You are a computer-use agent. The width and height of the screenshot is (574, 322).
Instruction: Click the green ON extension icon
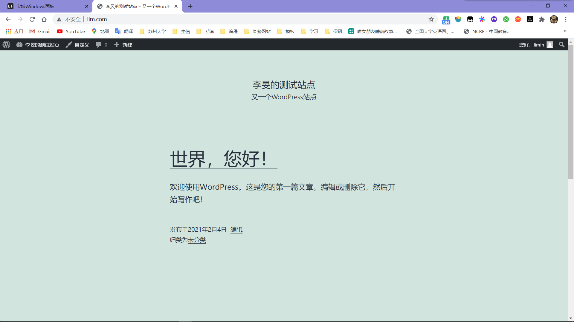pos(446,20)
